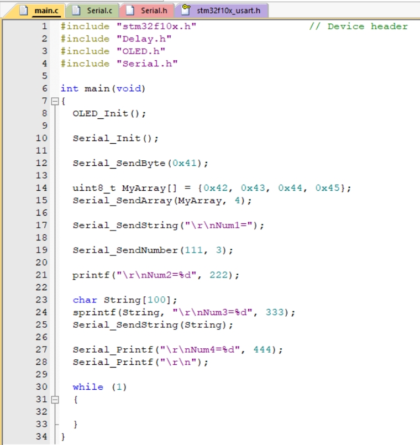
Task: Click 'int main(void)' declaration
Action: click(103, 88)
